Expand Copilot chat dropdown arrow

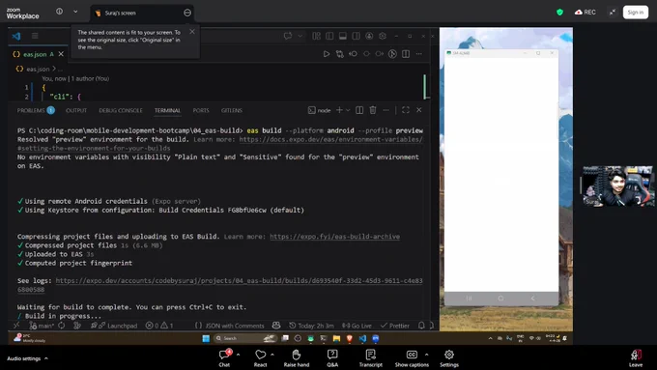point(300,36)
